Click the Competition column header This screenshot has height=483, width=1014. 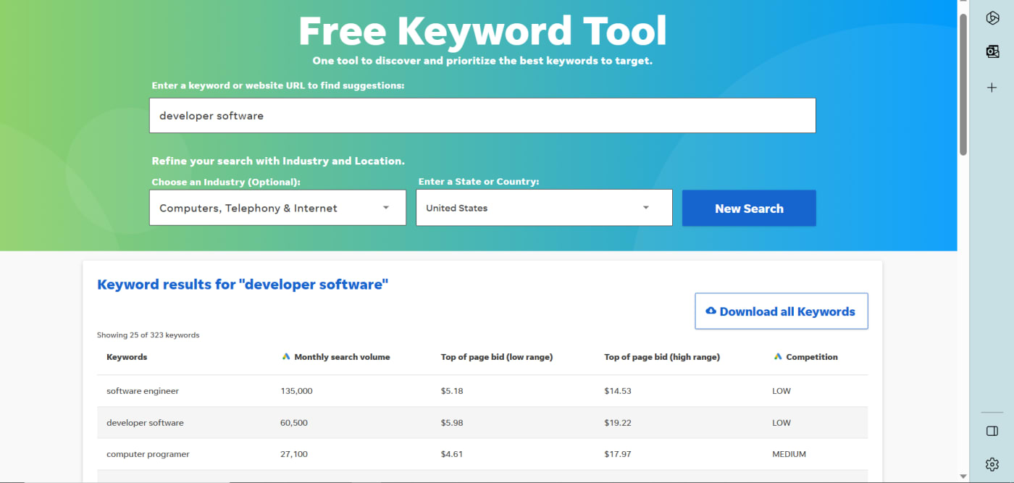tap(812, 357)
